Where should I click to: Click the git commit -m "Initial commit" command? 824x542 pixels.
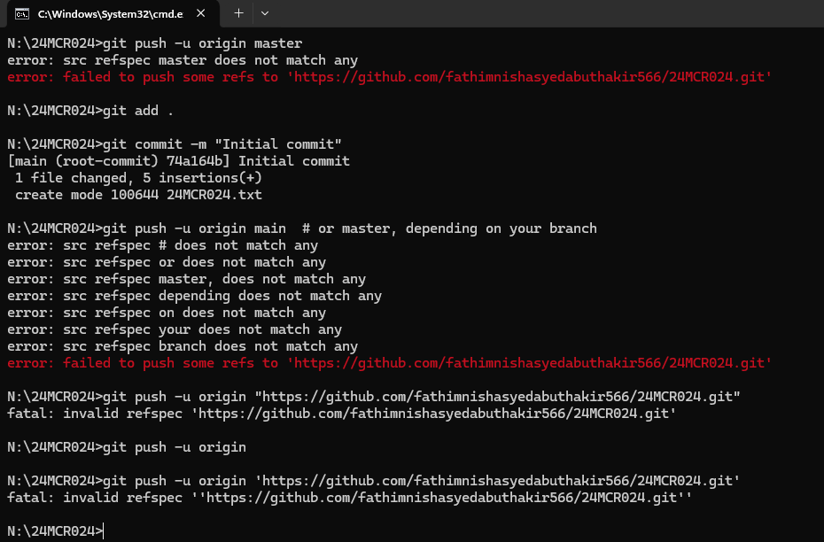point(222,144)
